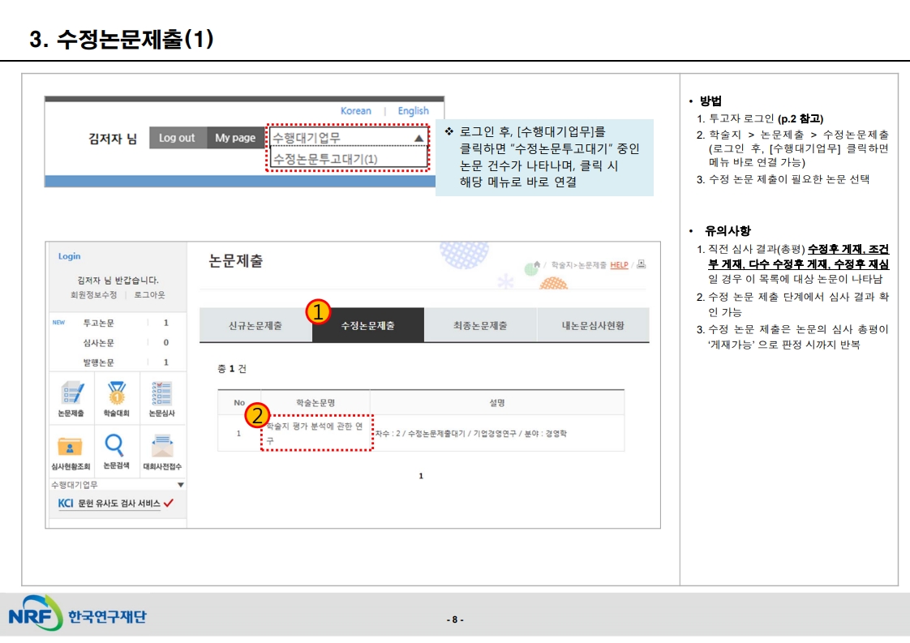Switch language to English

click(x=413, y=110)
